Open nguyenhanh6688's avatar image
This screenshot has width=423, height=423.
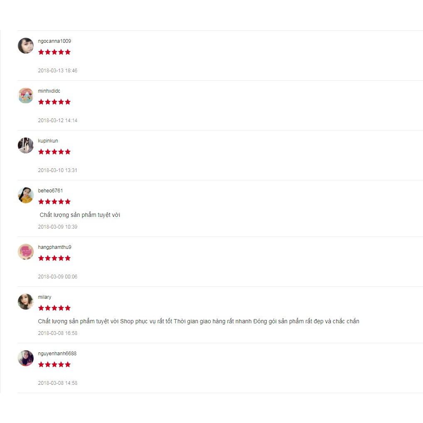26,358
